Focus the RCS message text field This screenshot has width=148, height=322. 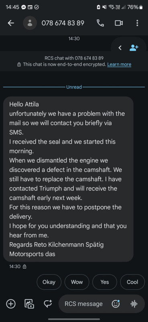(x=83, y=304)
